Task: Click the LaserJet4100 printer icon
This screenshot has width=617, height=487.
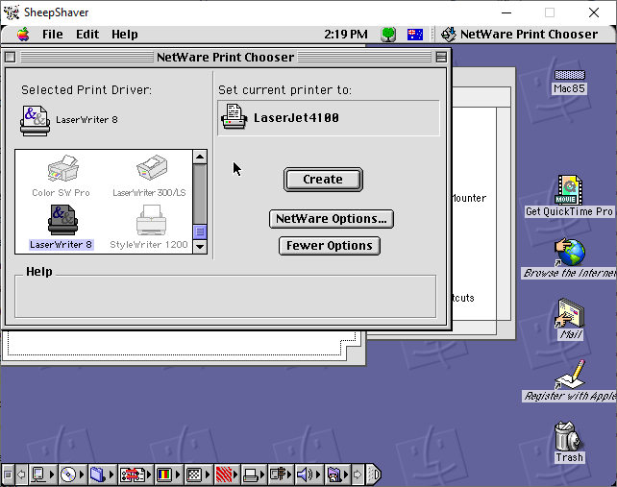Action: click(x=234, y=117)
